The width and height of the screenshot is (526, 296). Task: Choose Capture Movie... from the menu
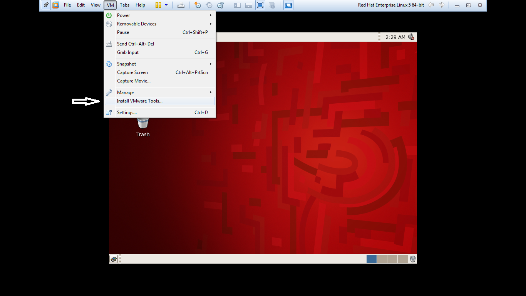coord(159,81)
